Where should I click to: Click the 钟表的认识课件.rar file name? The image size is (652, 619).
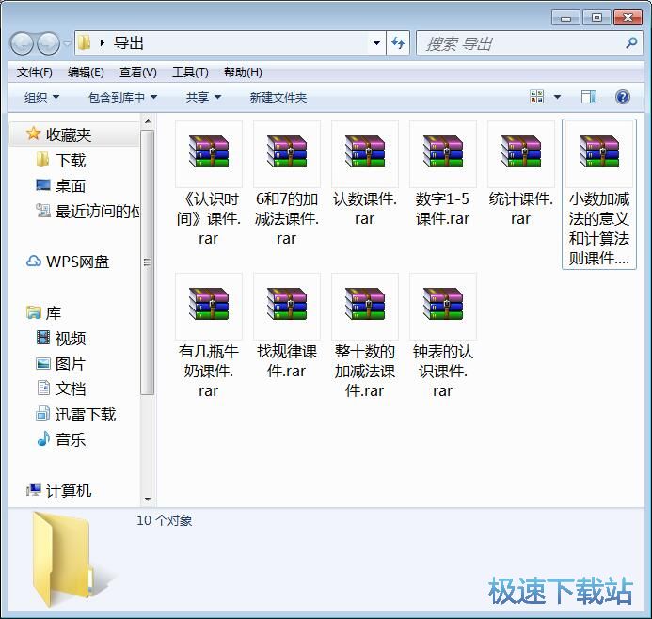[443, 371]
